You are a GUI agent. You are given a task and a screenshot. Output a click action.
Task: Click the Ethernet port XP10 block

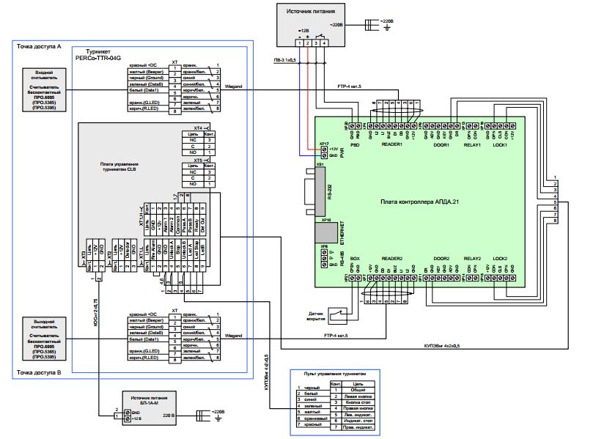[x=326, y=232]
